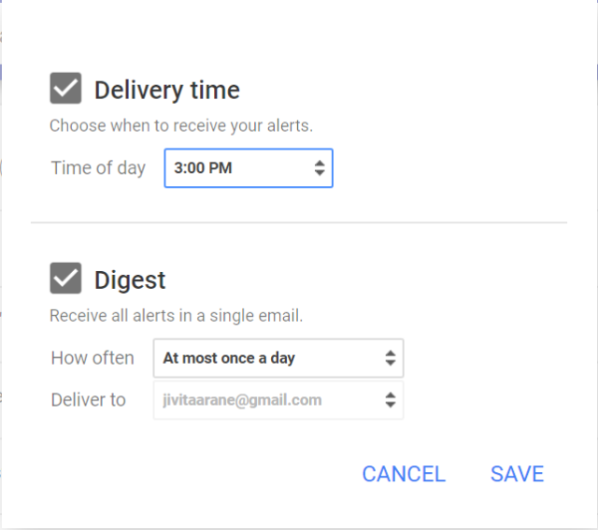Click the Time of day label
The image size is (598, 530).
click(x=98, y=168)
